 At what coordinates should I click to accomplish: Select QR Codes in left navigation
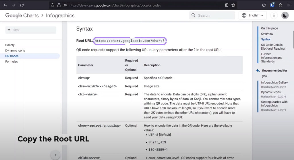(x=12, y=56)
